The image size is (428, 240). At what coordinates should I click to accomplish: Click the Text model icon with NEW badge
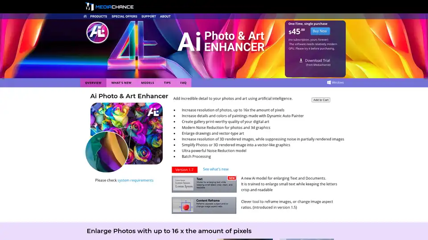tap(204, 184)
